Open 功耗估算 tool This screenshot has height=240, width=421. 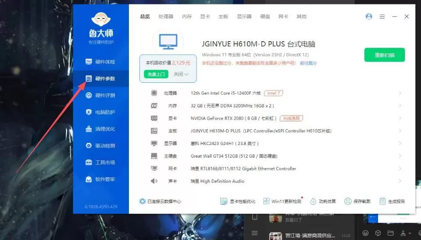point(323,201)
